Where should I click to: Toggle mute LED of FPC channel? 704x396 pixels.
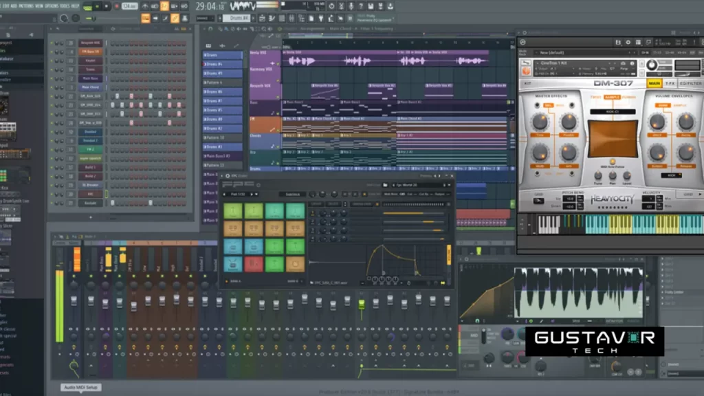click(x=52, y=194)
